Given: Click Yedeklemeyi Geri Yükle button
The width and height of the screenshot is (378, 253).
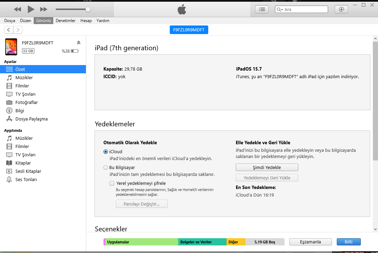Looking at the screenshot, I should (x=267, y=178).
